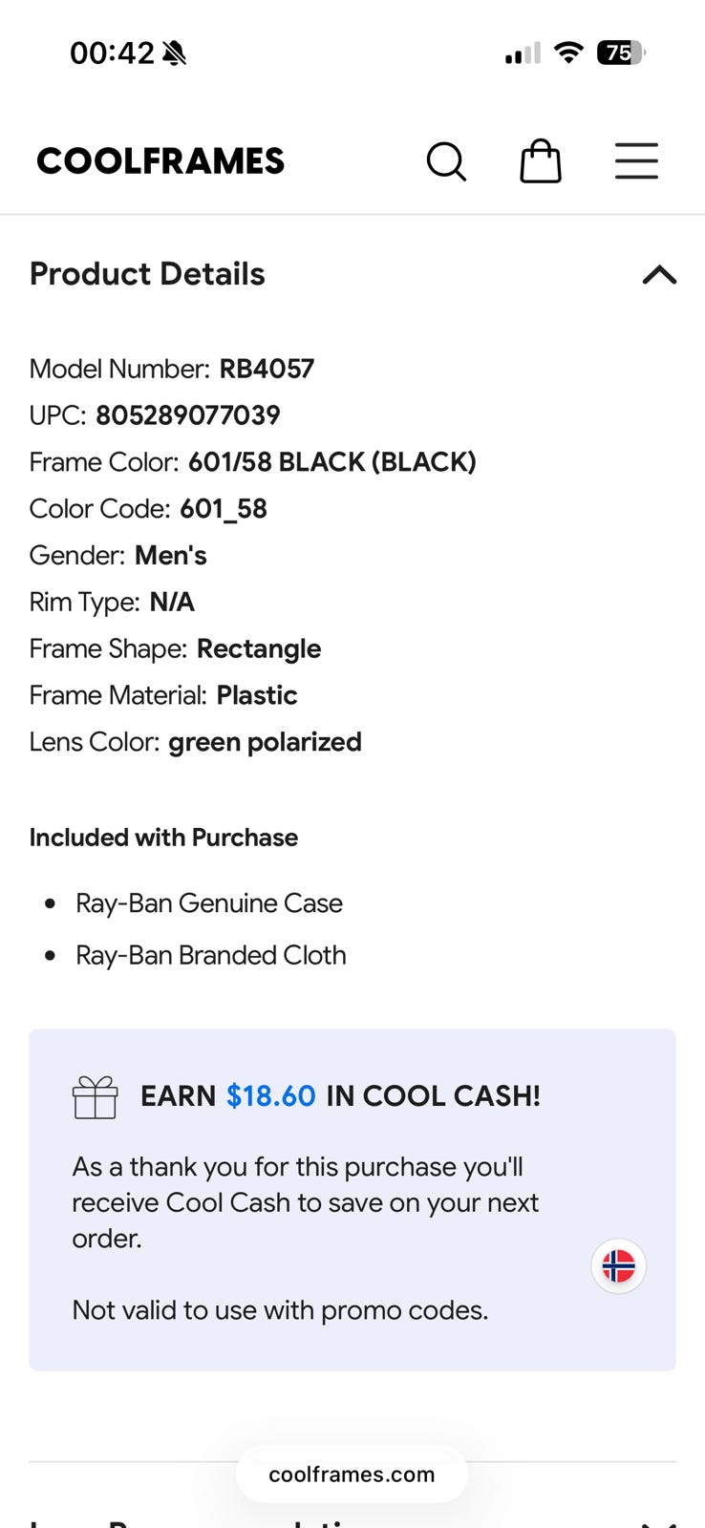Image resolution: width=705 pixels, height=1528 pixels.
Task: Tap the Norway flag country selector
Action: point(619,1266)
